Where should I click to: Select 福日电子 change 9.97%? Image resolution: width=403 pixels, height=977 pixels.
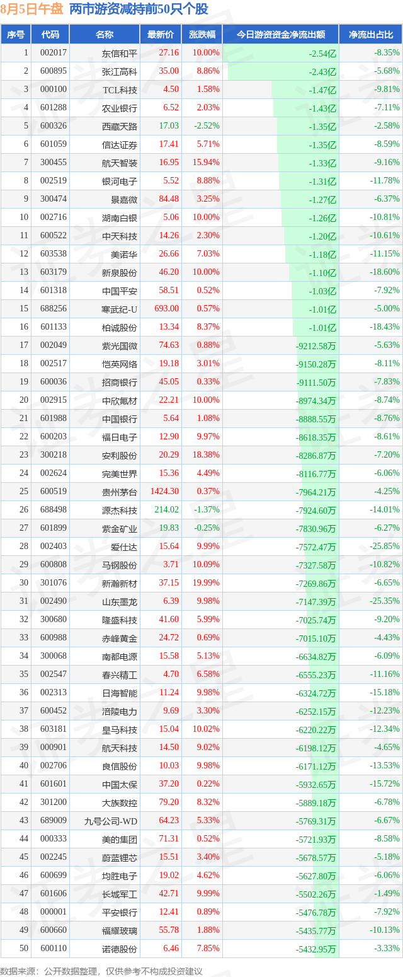[x=208, y=437]
